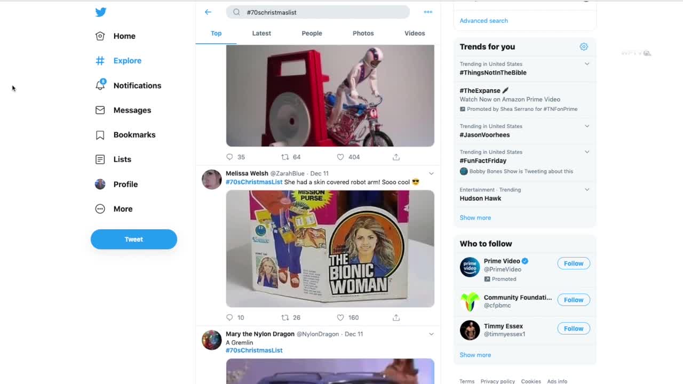Share Melissa Welsh's tweet

tap(396, 317)
